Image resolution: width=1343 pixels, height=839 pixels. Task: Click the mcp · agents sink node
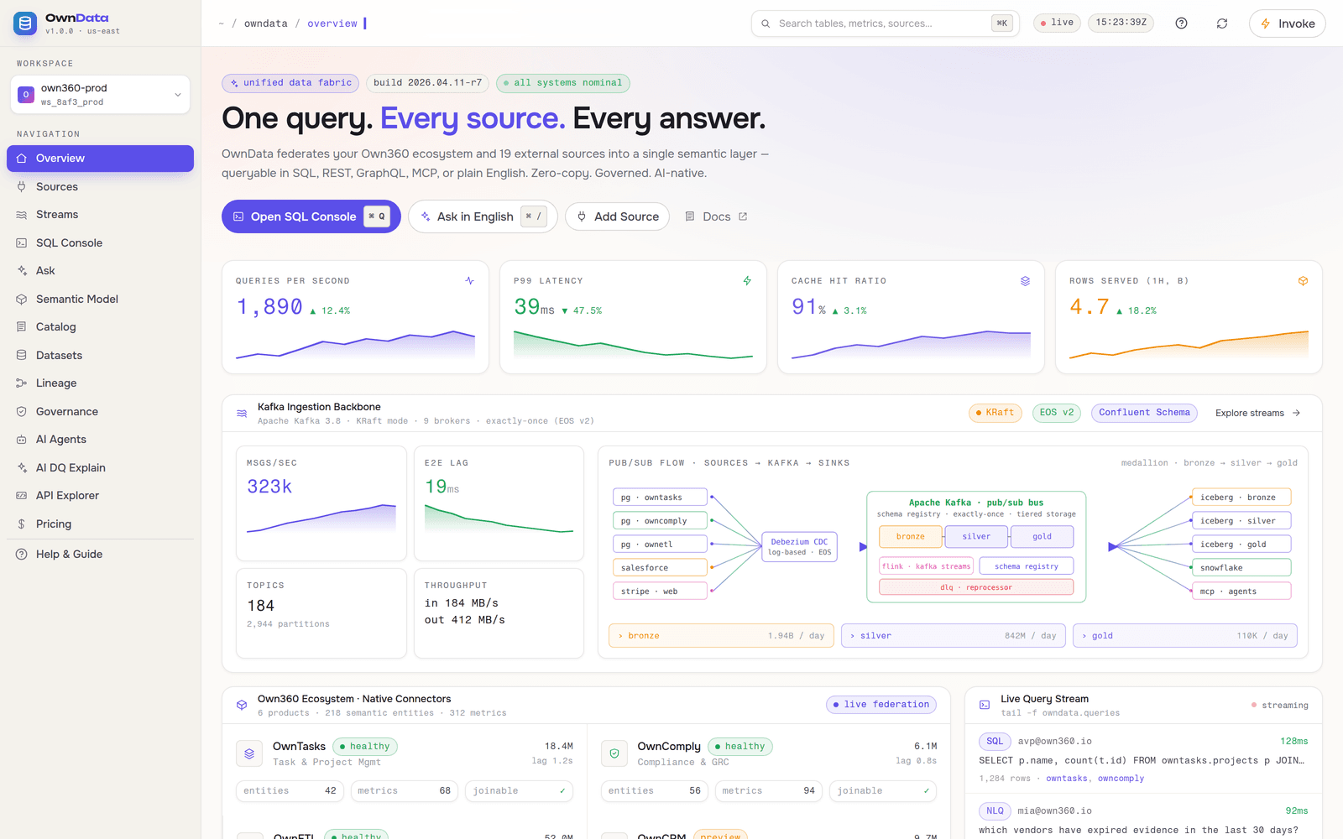[x=1241, y=591]
